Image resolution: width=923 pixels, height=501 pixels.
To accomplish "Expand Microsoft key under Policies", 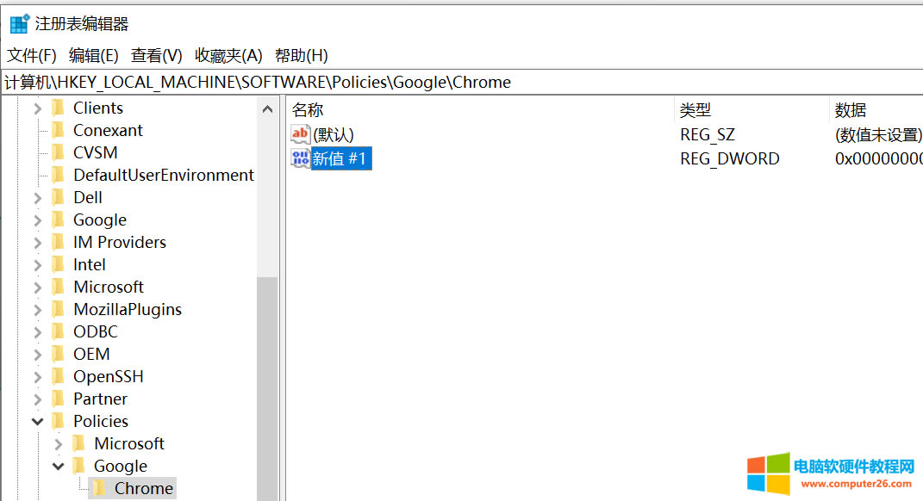I will tap(59, 444).
